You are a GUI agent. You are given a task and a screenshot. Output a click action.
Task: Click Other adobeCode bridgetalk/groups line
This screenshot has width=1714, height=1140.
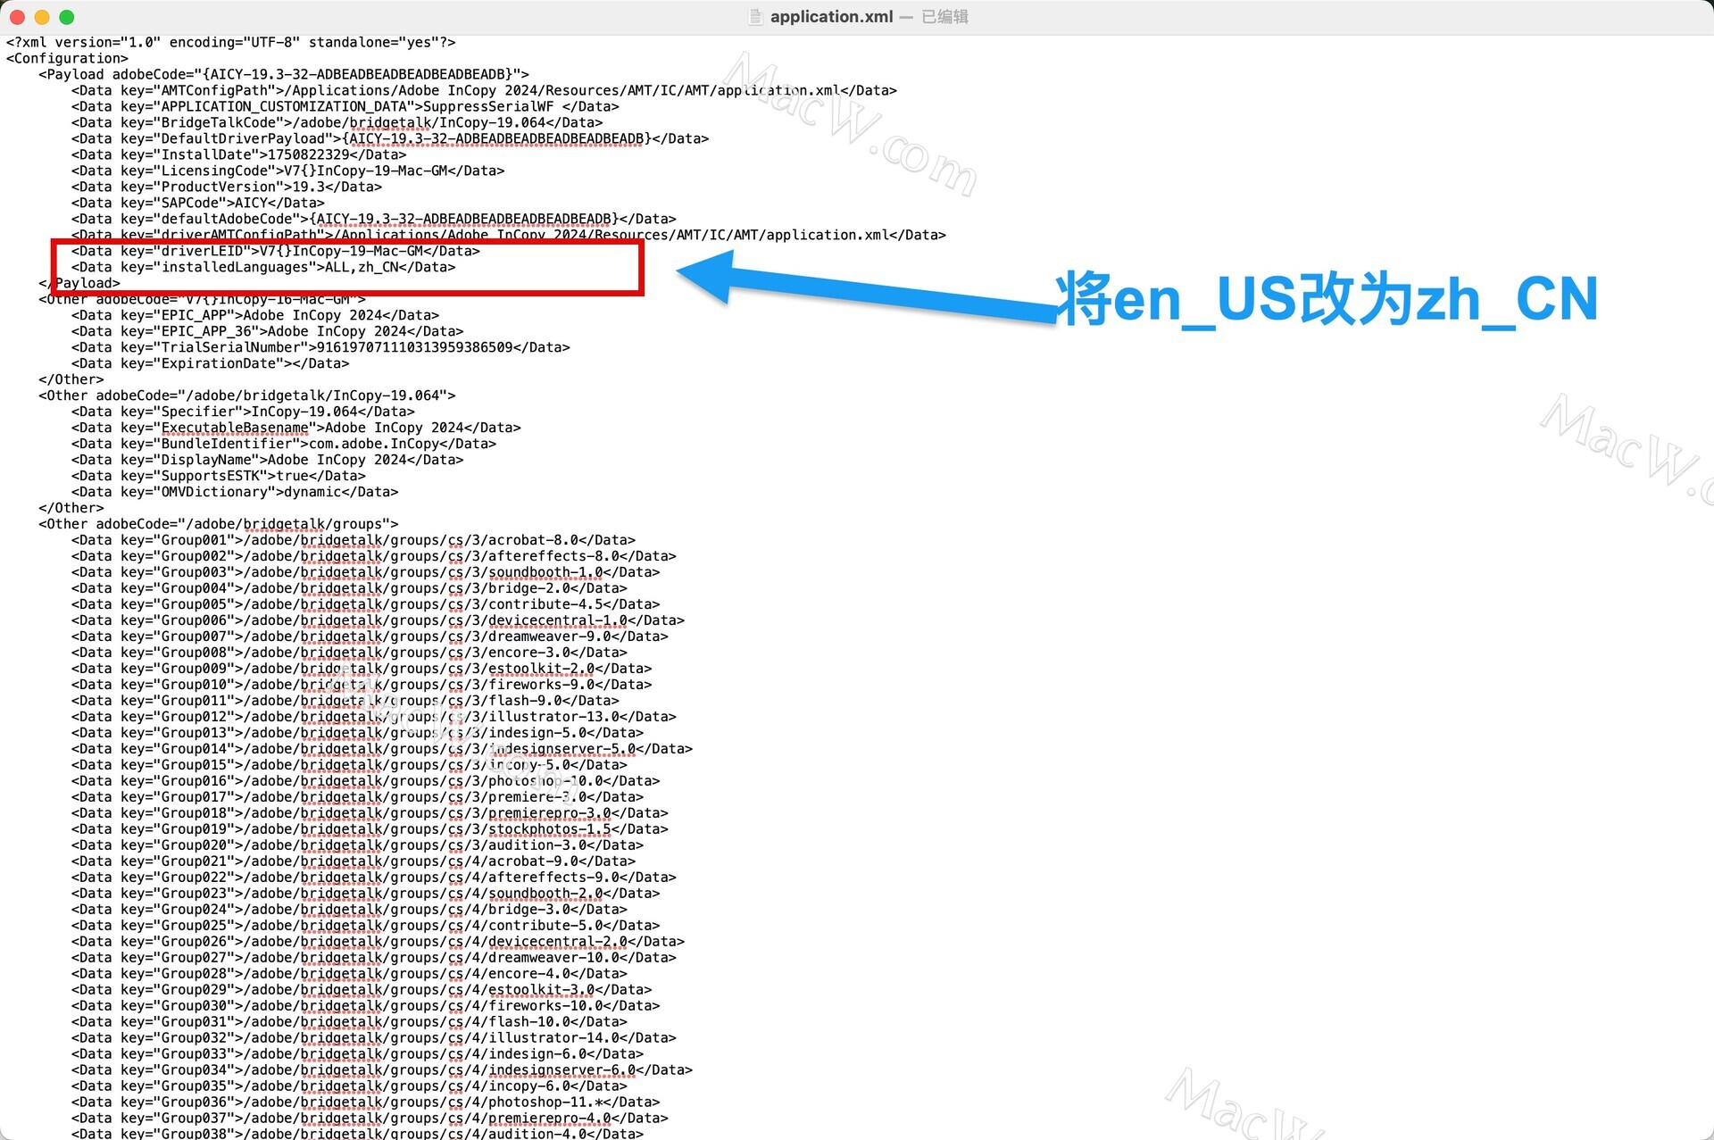219,524
